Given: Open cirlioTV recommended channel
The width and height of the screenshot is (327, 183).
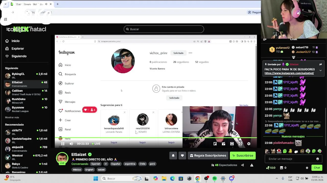Looking at the screenshot, I should (x=26, y=132).
